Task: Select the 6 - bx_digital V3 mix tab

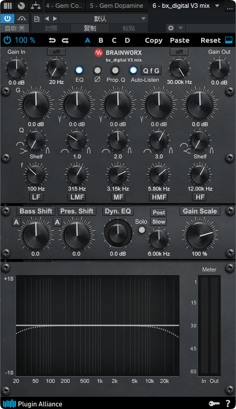Action: [x=181, y=6]
